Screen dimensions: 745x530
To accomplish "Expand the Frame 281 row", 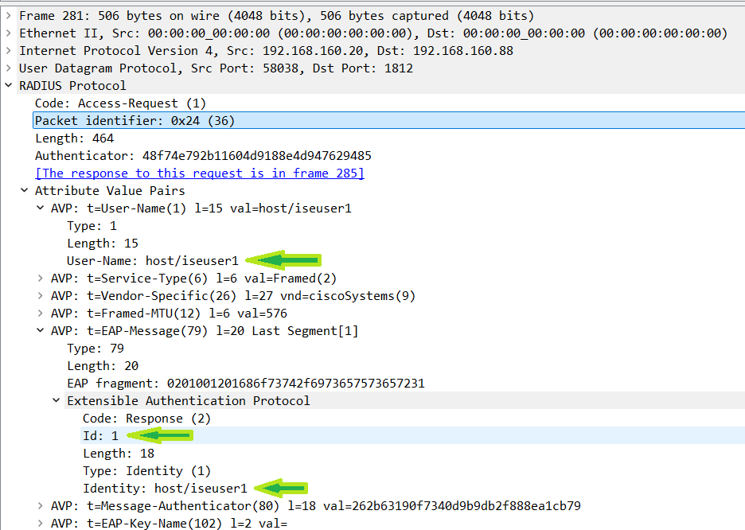I will pyautogui.click(x=8, y=16).
